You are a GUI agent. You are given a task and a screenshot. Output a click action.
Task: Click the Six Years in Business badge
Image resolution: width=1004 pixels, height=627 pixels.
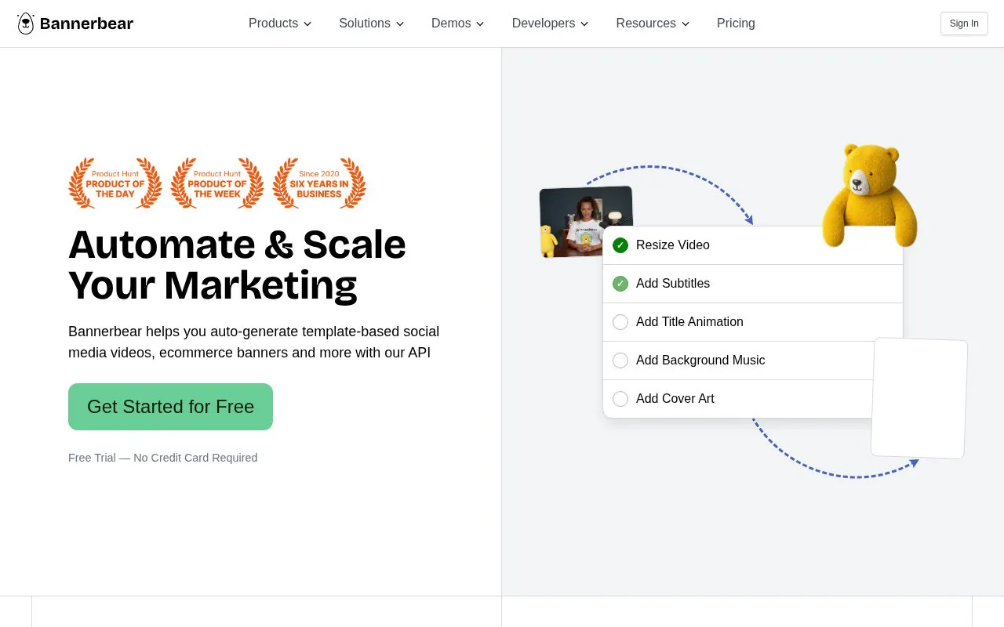coord(319,183)
